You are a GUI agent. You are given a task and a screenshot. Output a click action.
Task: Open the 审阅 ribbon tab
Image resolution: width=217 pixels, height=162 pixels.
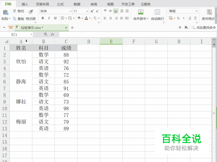click(94, 4)
